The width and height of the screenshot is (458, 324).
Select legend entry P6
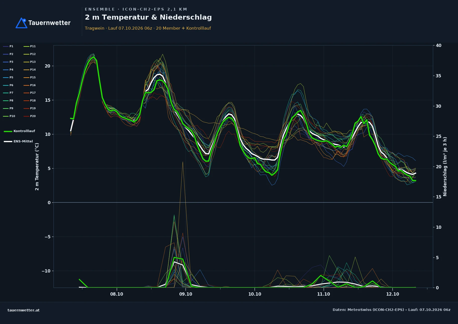point(8,85)
